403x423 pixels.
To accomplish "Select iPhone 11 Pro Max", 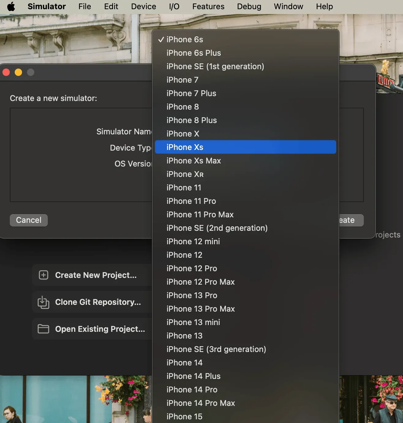I will (x=246, y=215).
